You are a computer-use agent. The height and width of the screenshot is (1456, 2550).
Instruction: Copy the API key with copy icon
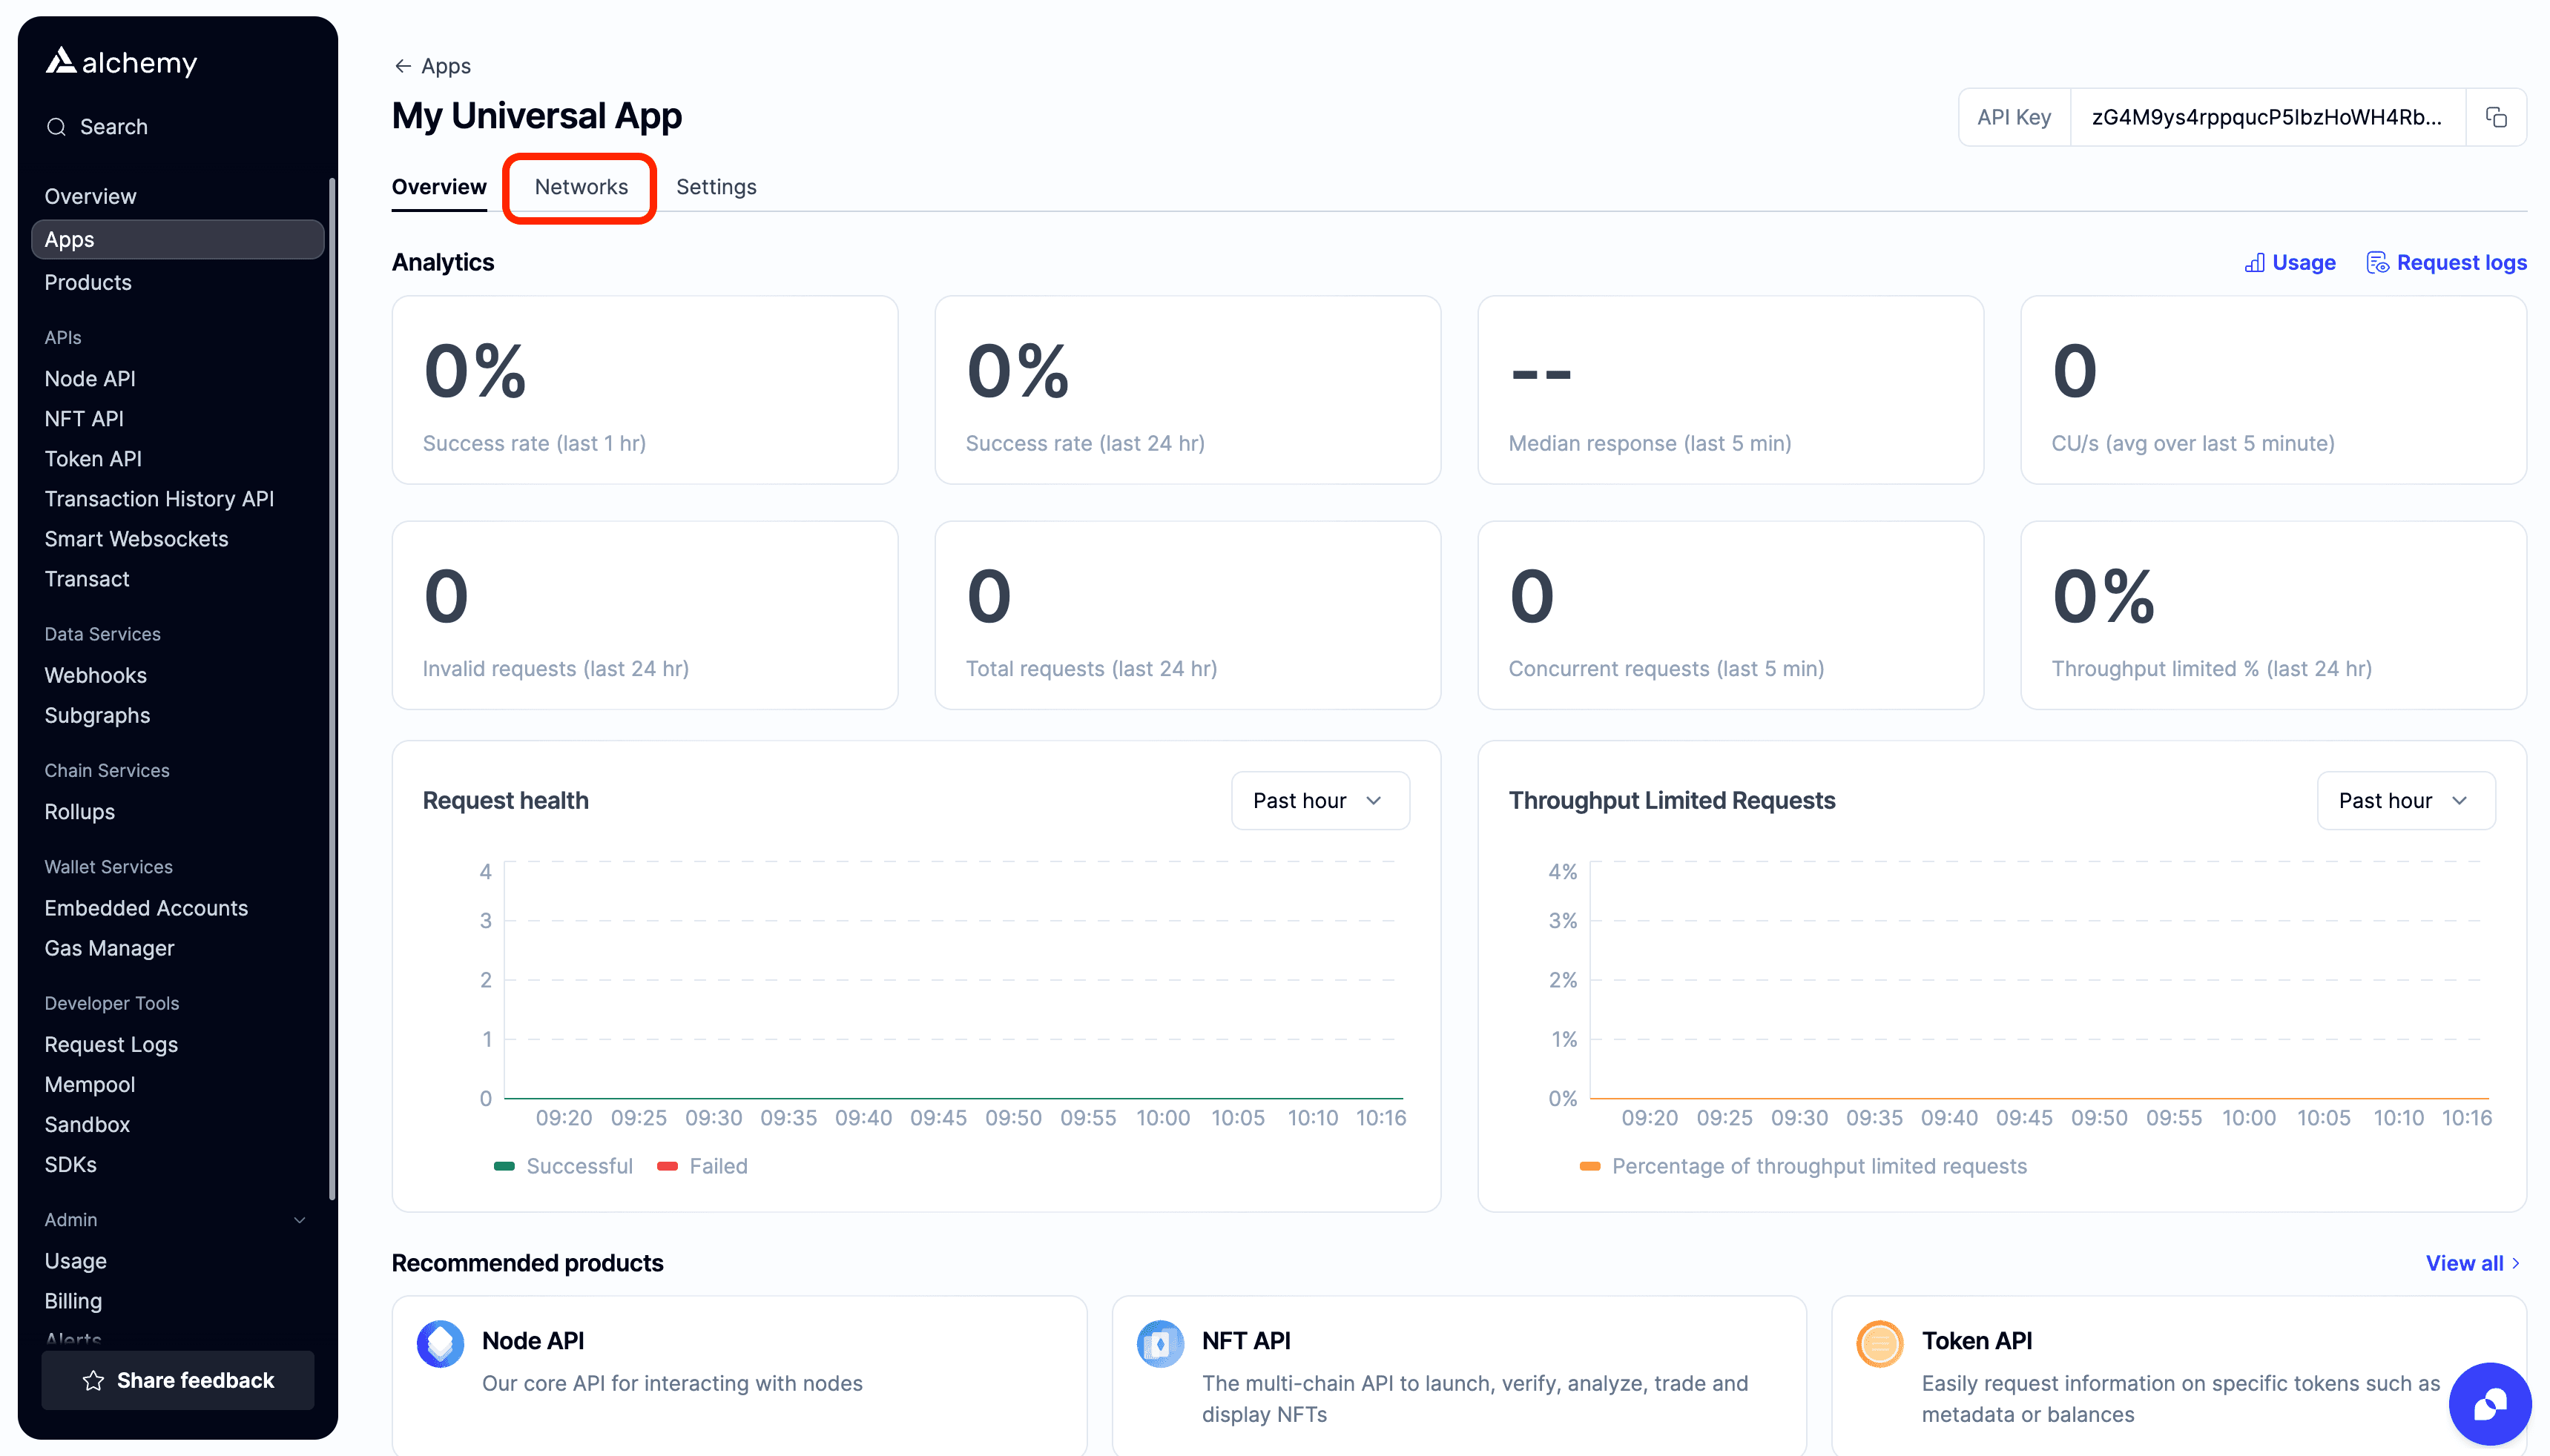coord(2496,117)
